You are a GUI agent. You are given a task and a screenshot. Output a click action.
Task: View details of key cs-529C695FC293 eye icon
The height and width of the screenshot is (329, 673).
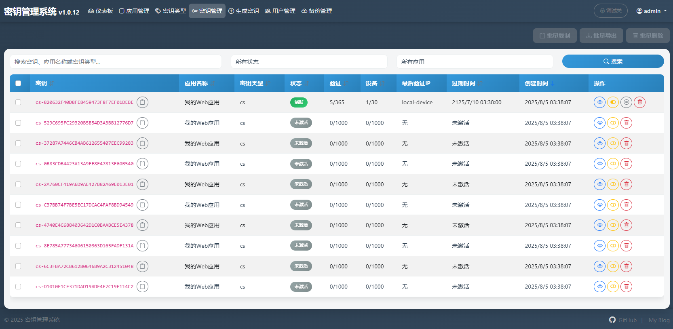click(599, 123)
